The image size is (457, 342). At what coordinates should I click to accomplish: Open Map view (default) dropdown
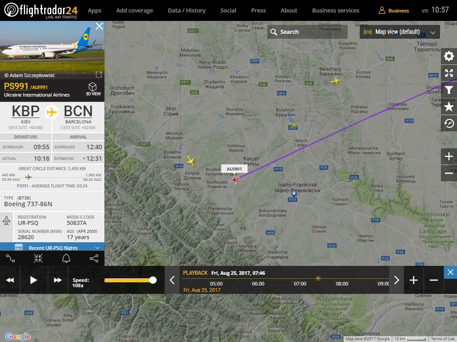400,32
